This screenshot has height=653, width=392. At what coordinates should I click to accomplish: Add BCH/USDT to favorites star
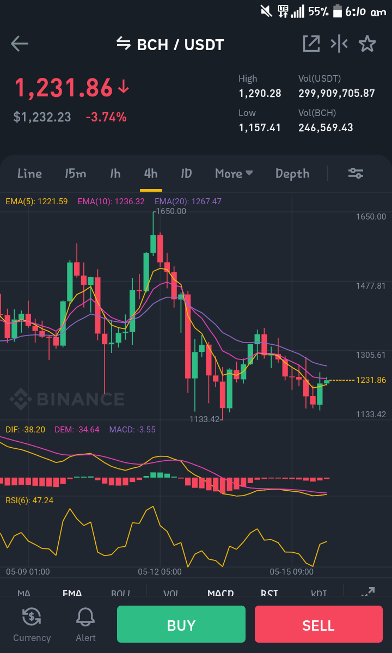tap(367, 44)
